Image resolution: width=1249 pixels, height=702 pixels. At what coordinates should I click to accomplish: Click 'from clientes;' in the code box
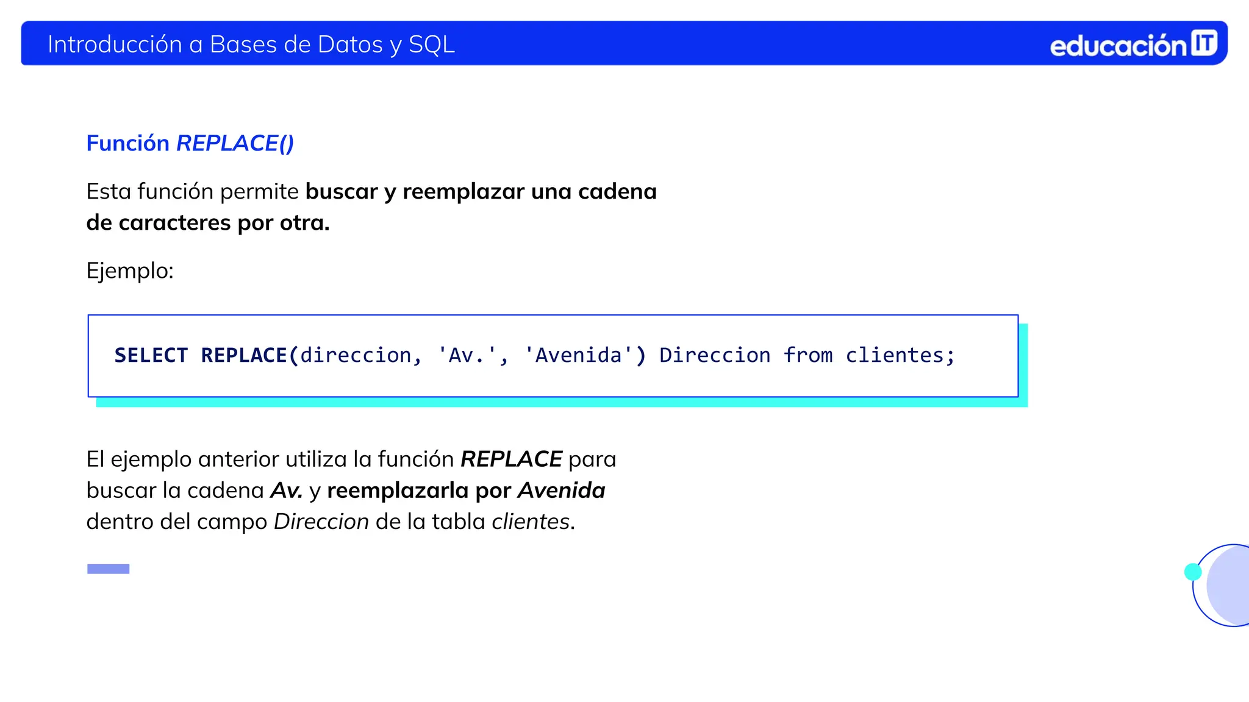coord(869,355)
